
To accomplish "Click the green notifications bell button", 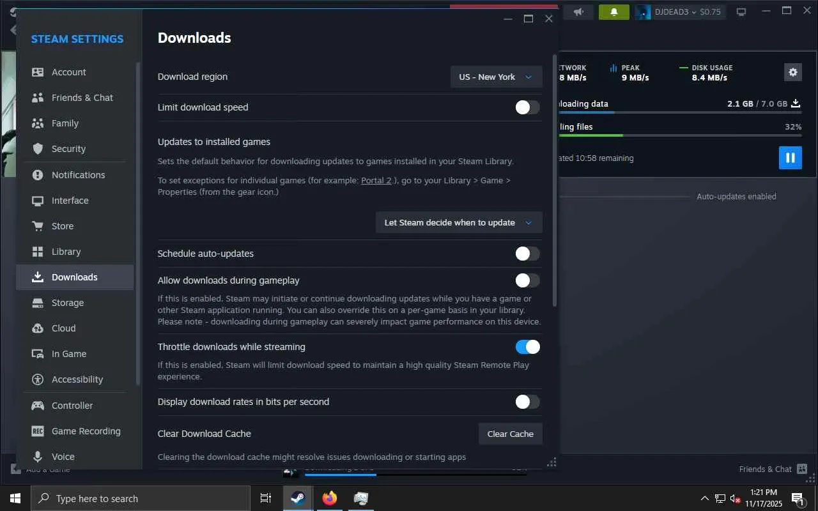I will click(614, 11).
